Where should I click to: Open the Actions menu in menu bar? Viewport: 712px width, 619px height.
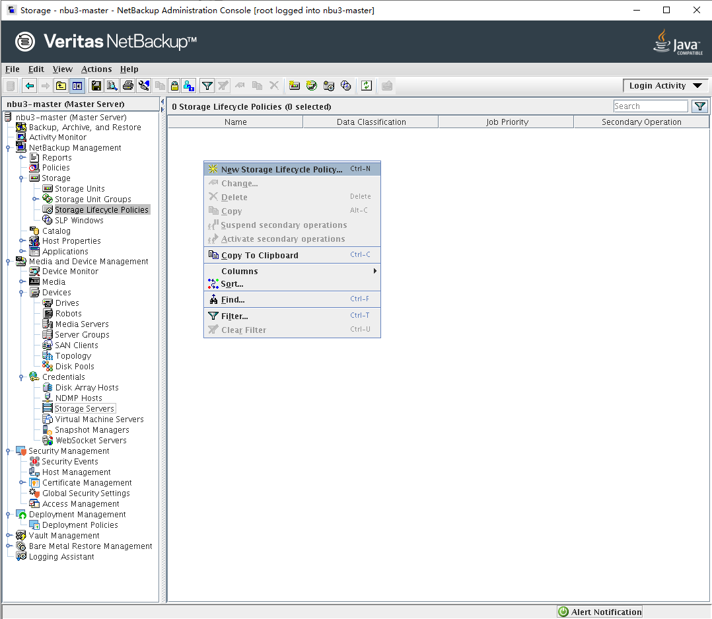[96, 69]
